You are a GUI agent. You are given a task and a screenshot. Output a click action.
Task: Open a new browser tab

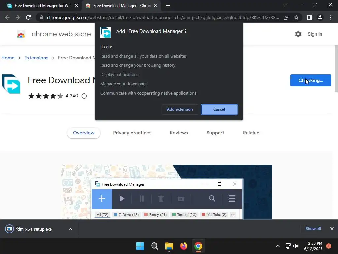pos(168,6)
